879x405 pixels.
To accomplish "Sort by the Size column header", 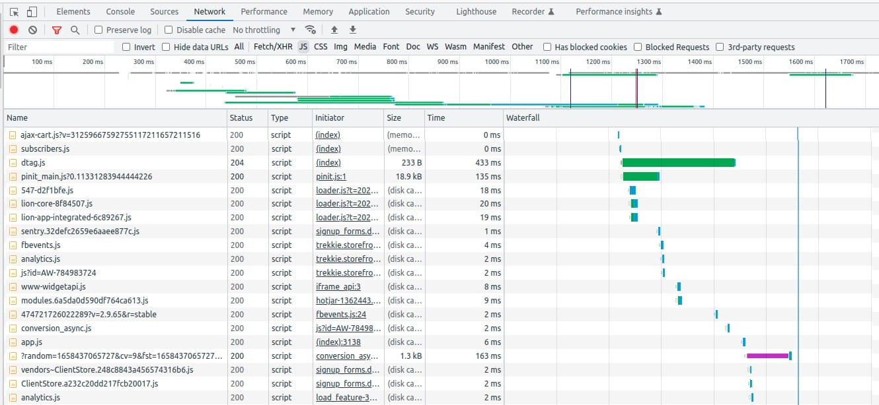I will [x=403, y=117].
